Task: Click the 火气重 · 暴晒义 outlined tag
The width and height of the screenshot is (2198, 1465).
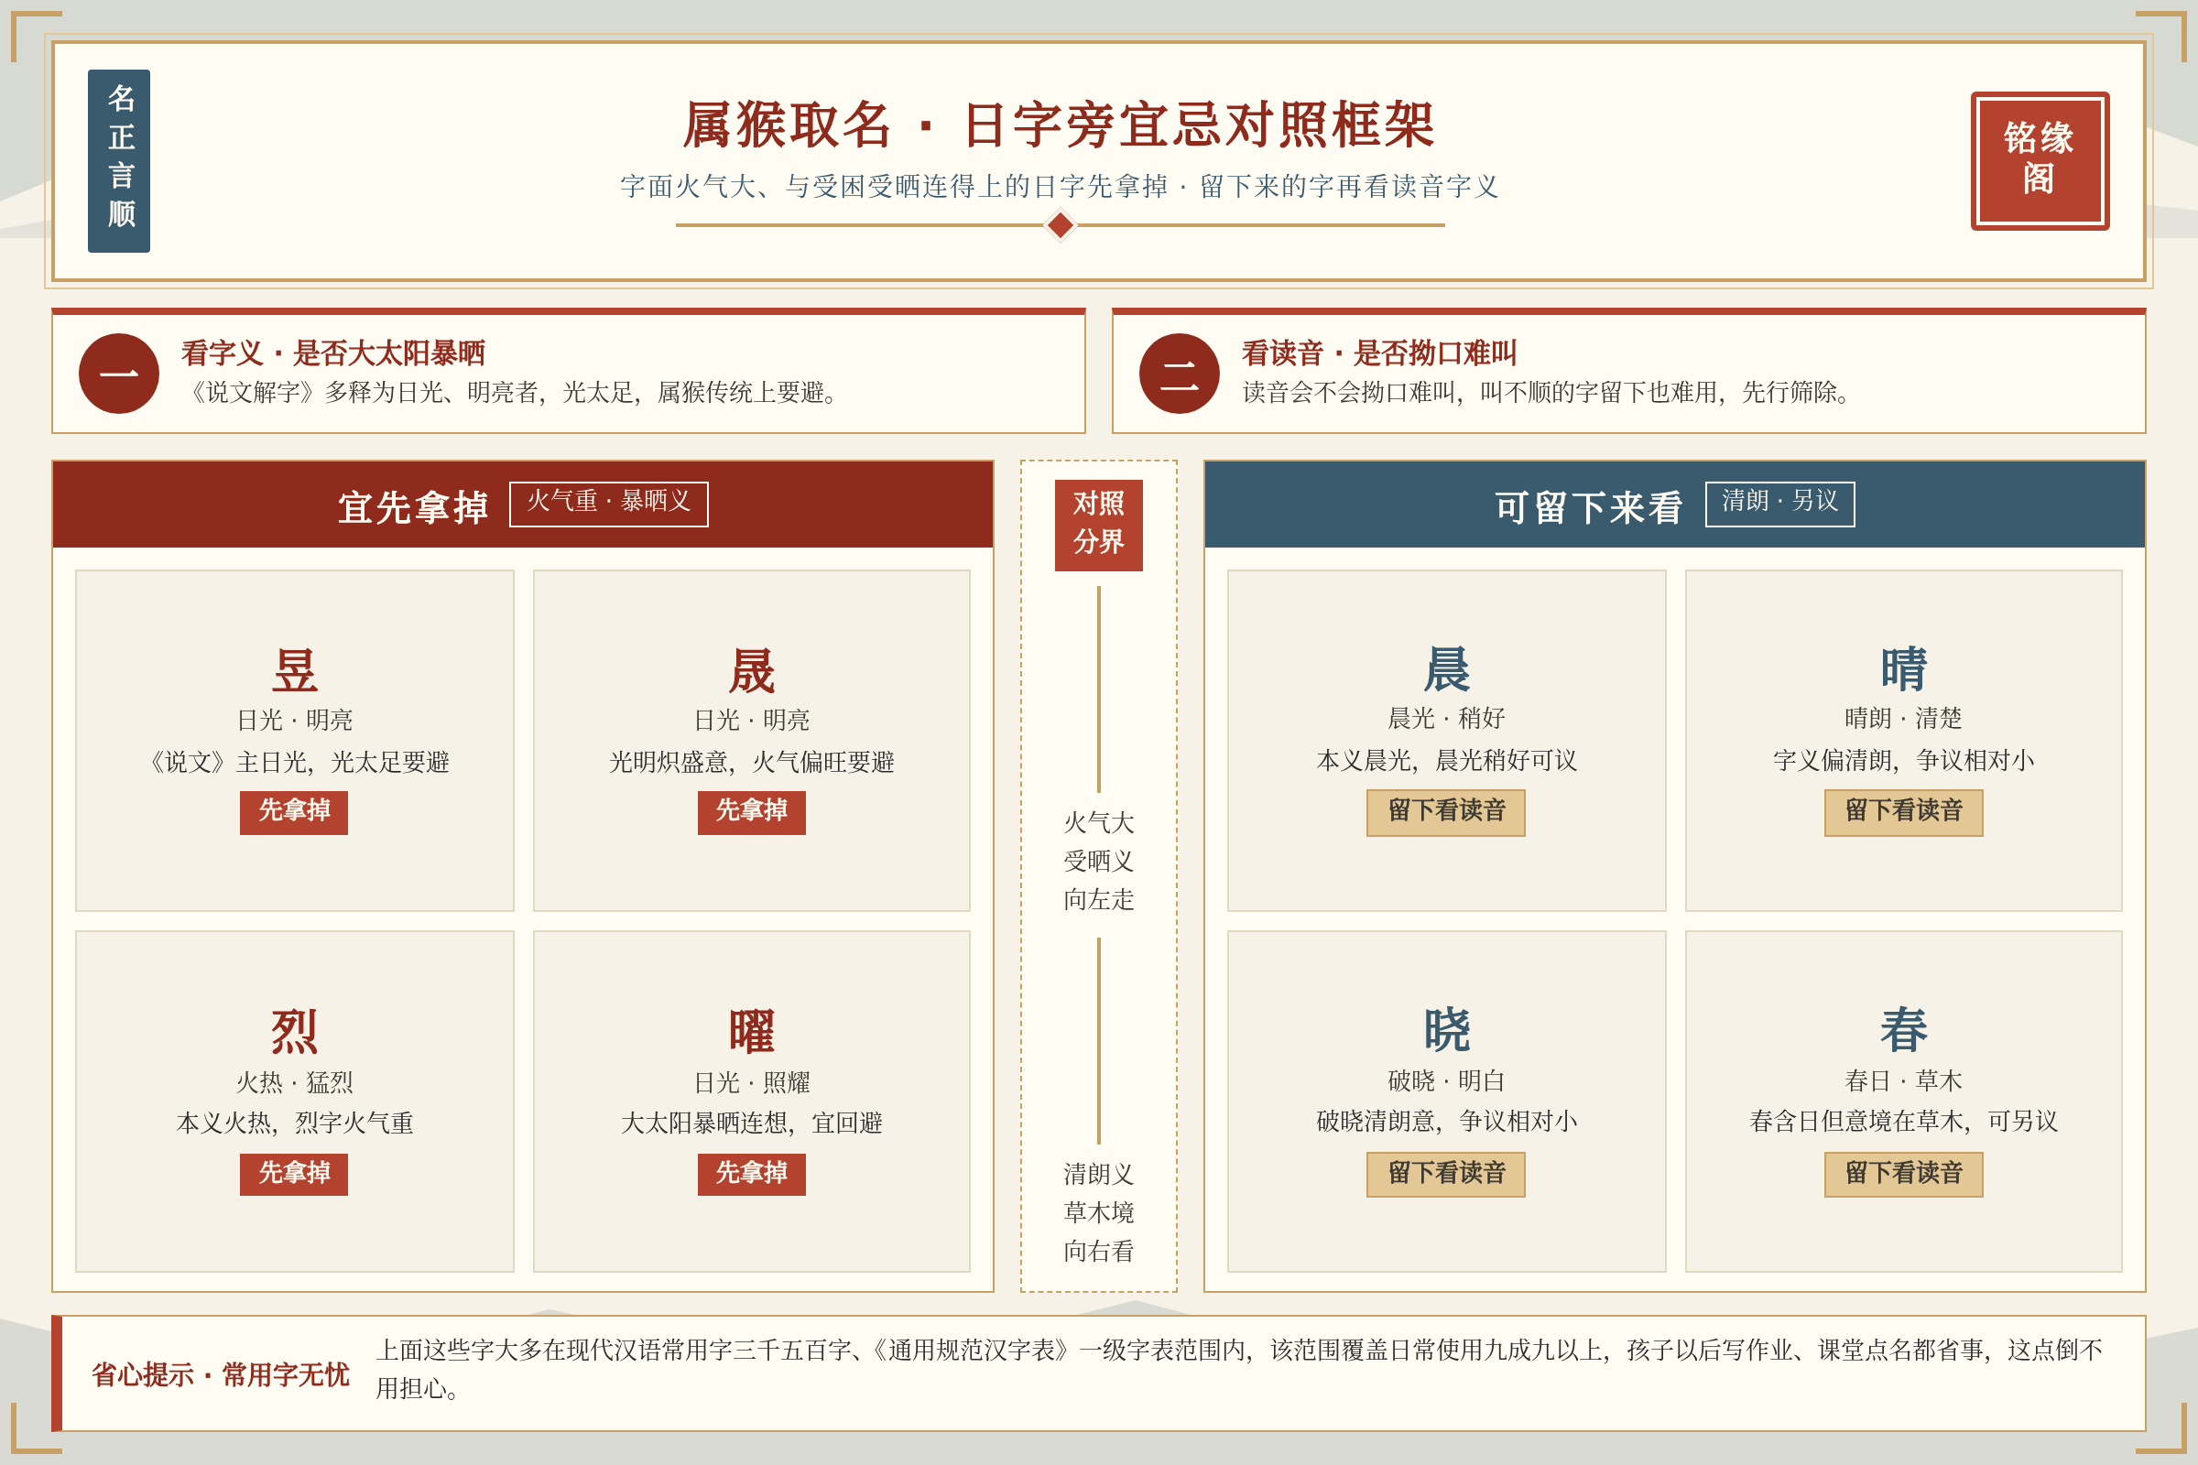Action: 608,504
